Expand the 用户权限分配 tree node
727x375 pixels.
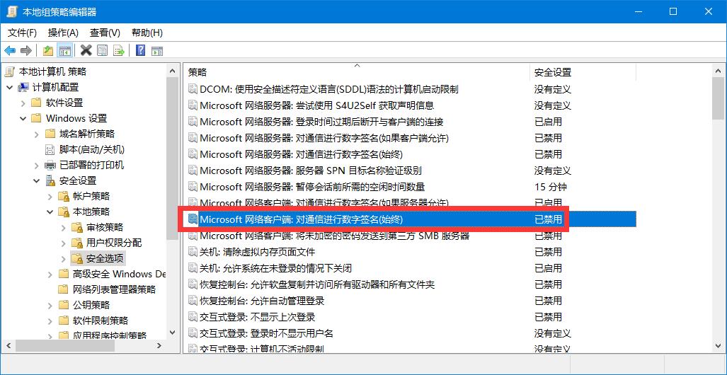tap(64, 243)
